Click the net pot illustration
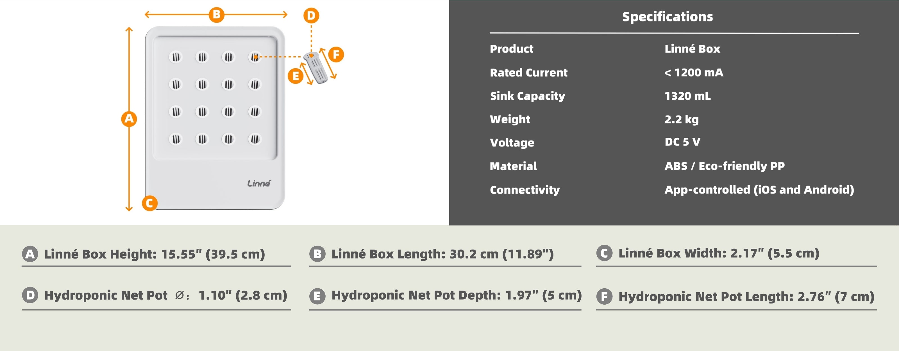Image resolution: width=899 pixels, height=351 pixels. [x=315, y=67]
